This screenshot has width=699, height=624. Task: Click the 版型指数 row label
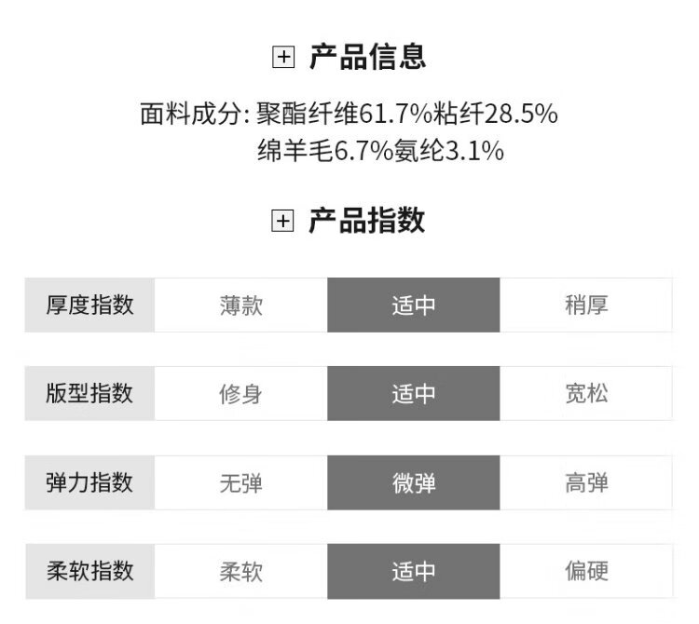(89, 393)
